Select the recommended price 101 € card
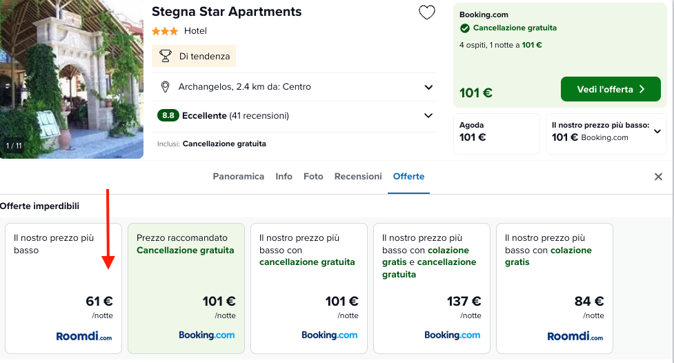The height and width of the screenshot is (363, 674). (186, 288)
